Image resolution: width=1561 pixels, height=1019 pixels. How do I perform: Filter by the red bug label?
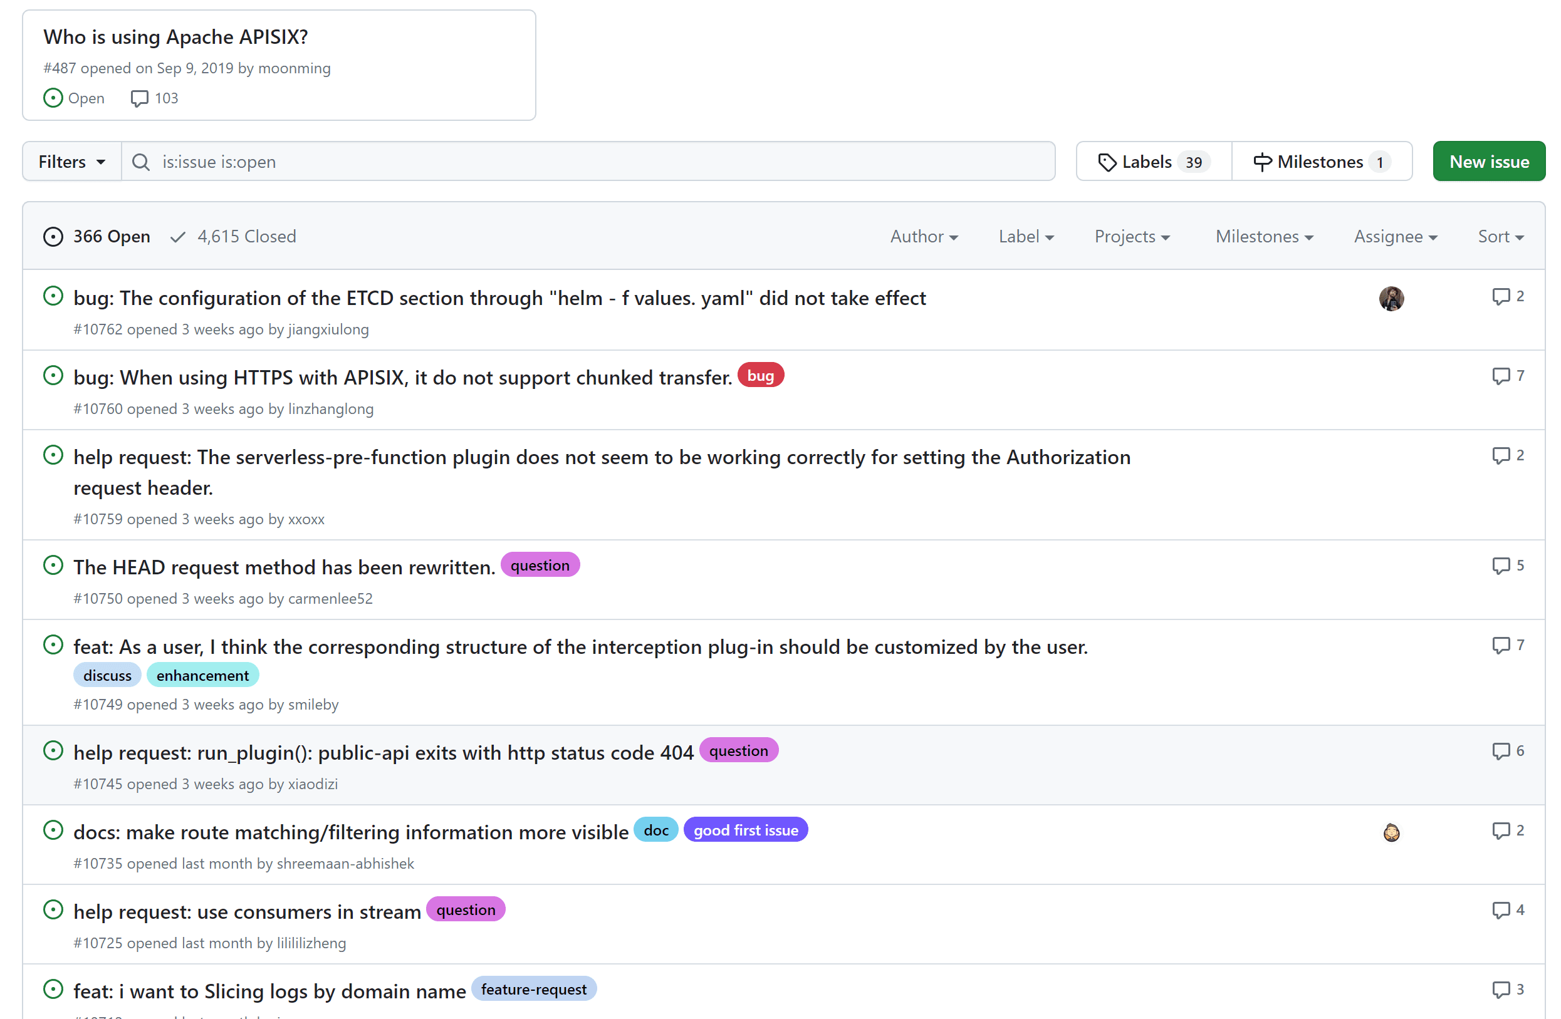point(760,376)
